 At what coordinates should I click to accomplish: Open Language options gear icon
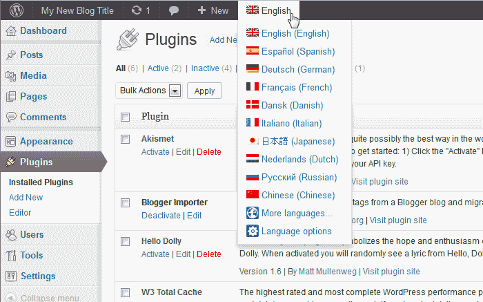tap(252, 231)
